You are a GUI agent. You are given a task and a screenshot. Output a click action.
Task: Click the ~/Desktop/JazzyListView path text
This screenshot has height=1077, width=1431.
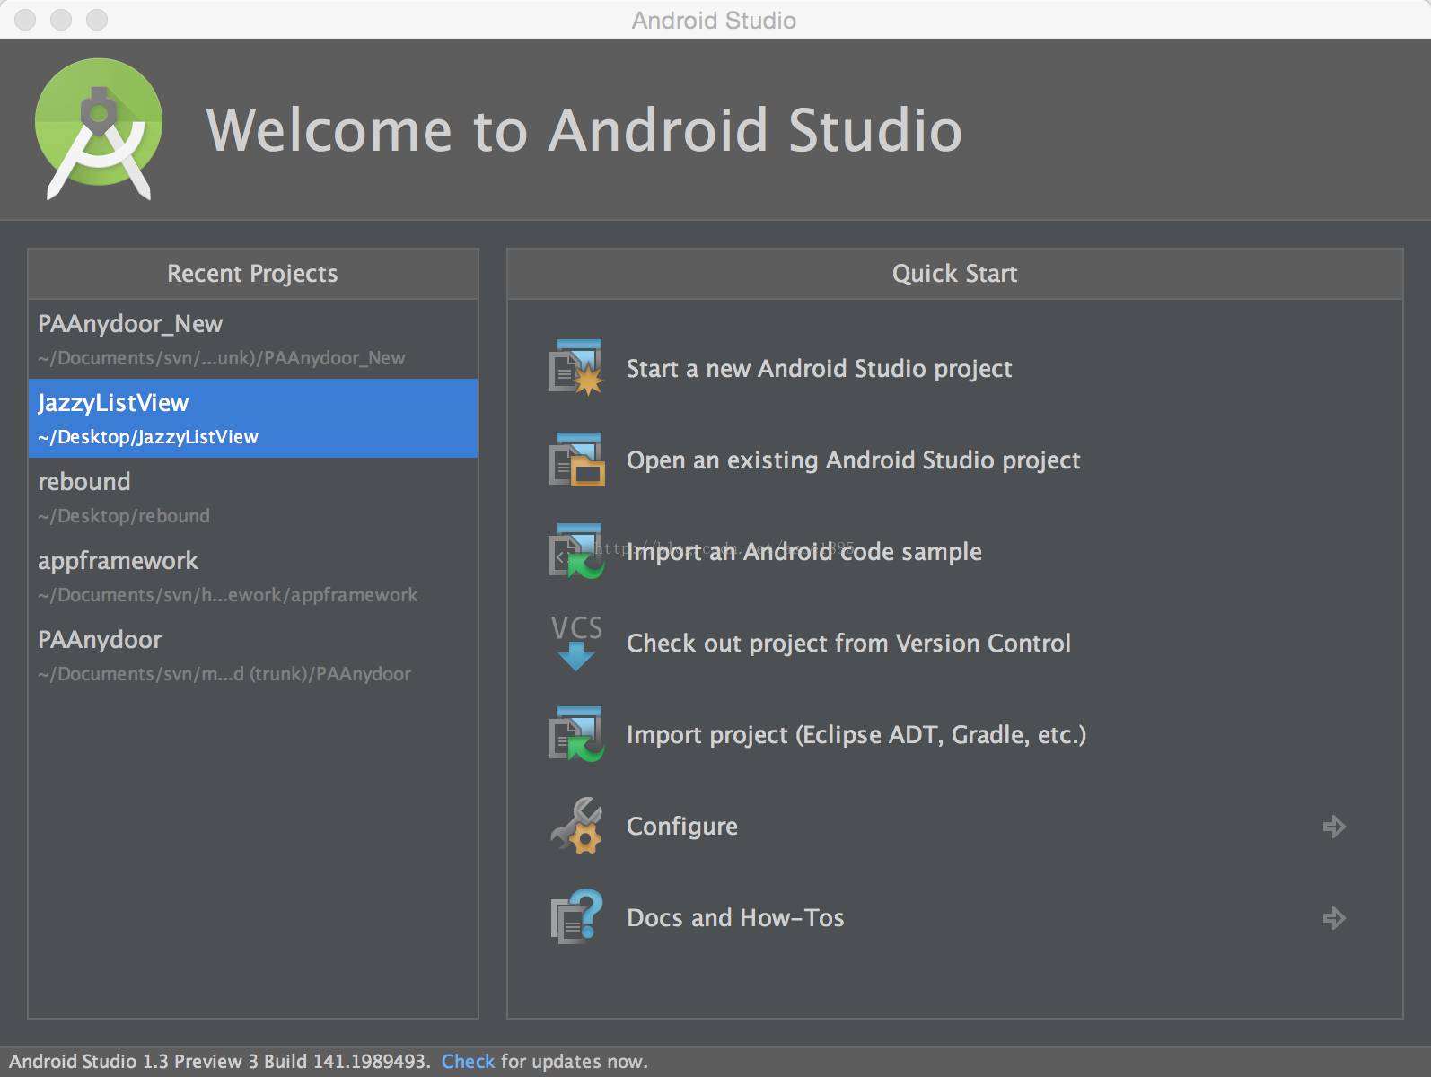[148, 437]
